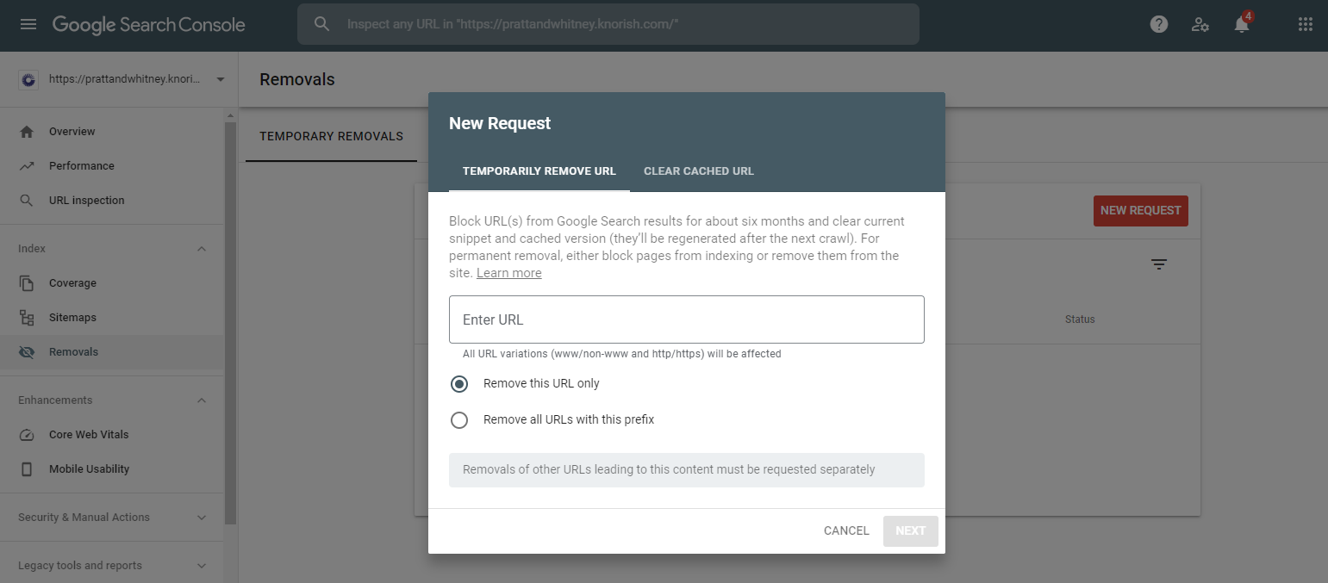Open the Temporary Removals page tab
Screen dimensions: 1328x583
(x=332, y=136)
